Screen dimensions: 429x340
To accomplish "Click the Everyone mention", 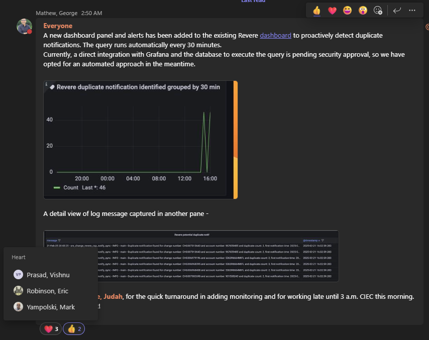I will point(58,26).
